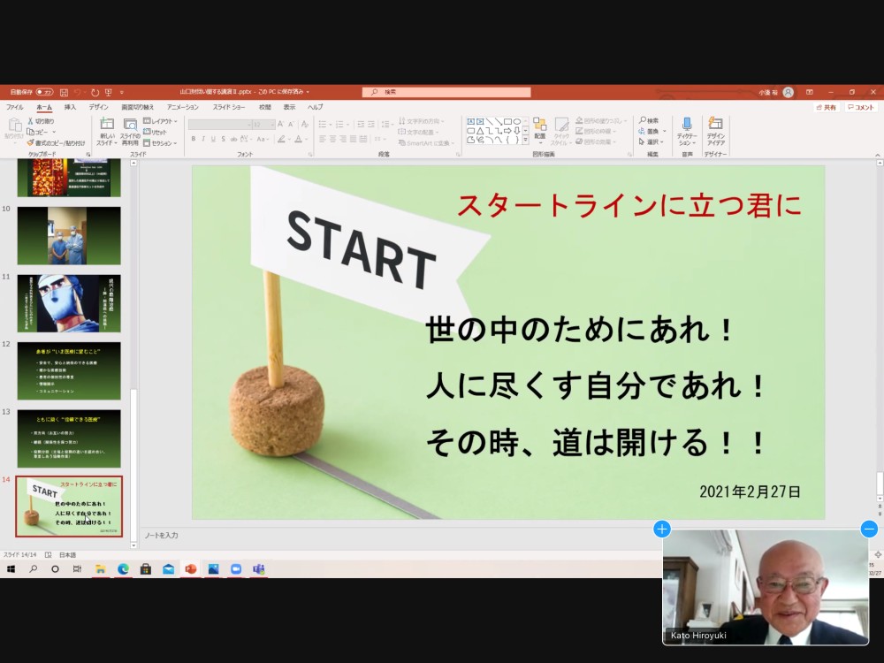This screenshot has width=884, height=663.
Task: Open the text highlight color picker
Action: pos(284,139)
